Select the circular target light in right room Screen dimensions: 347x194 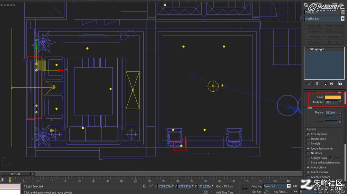[x=213, y=86]
